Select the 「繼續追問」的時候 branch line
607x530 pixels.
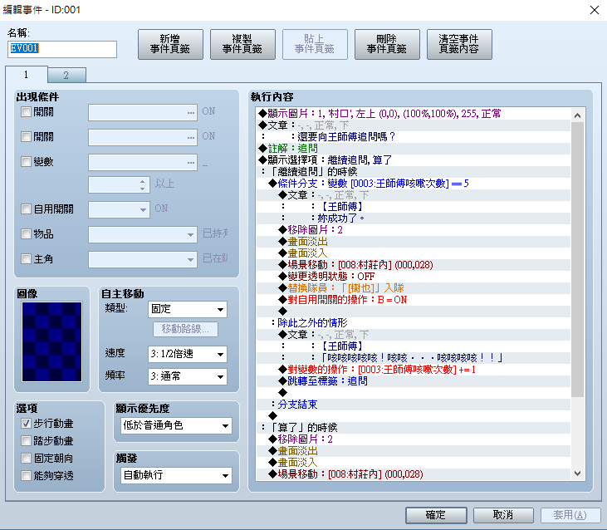(x=414, y=171)
